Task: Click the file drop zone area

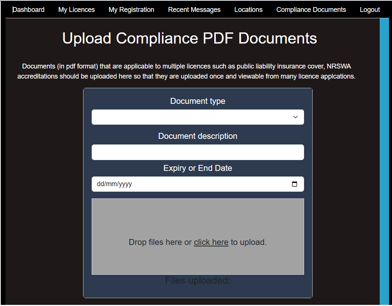Action: pos(197,236)
